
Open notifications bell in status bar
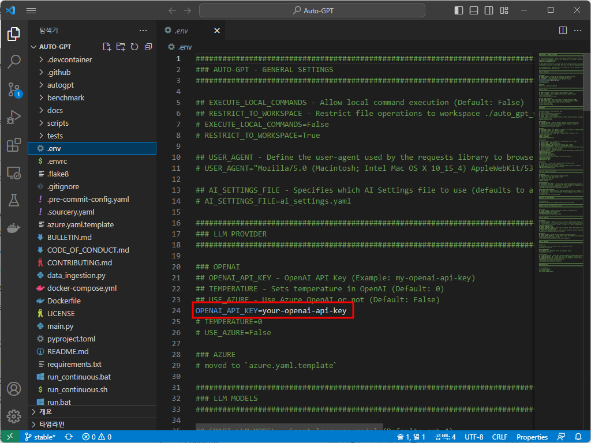(x=578, y=437)
